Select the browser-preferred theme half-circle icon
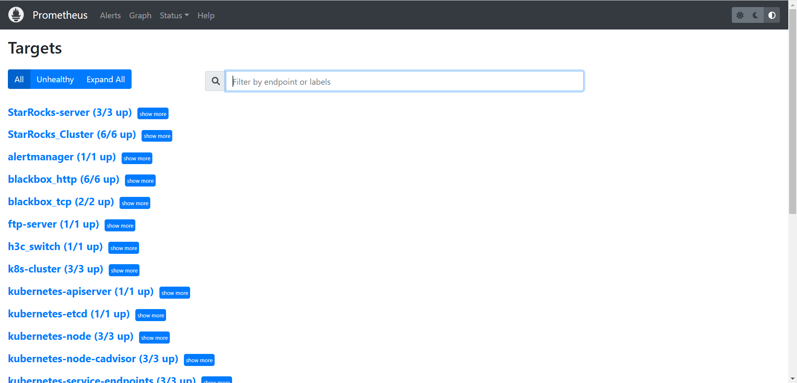The width and height of the screenshot is (797, 383). point(772,15)
